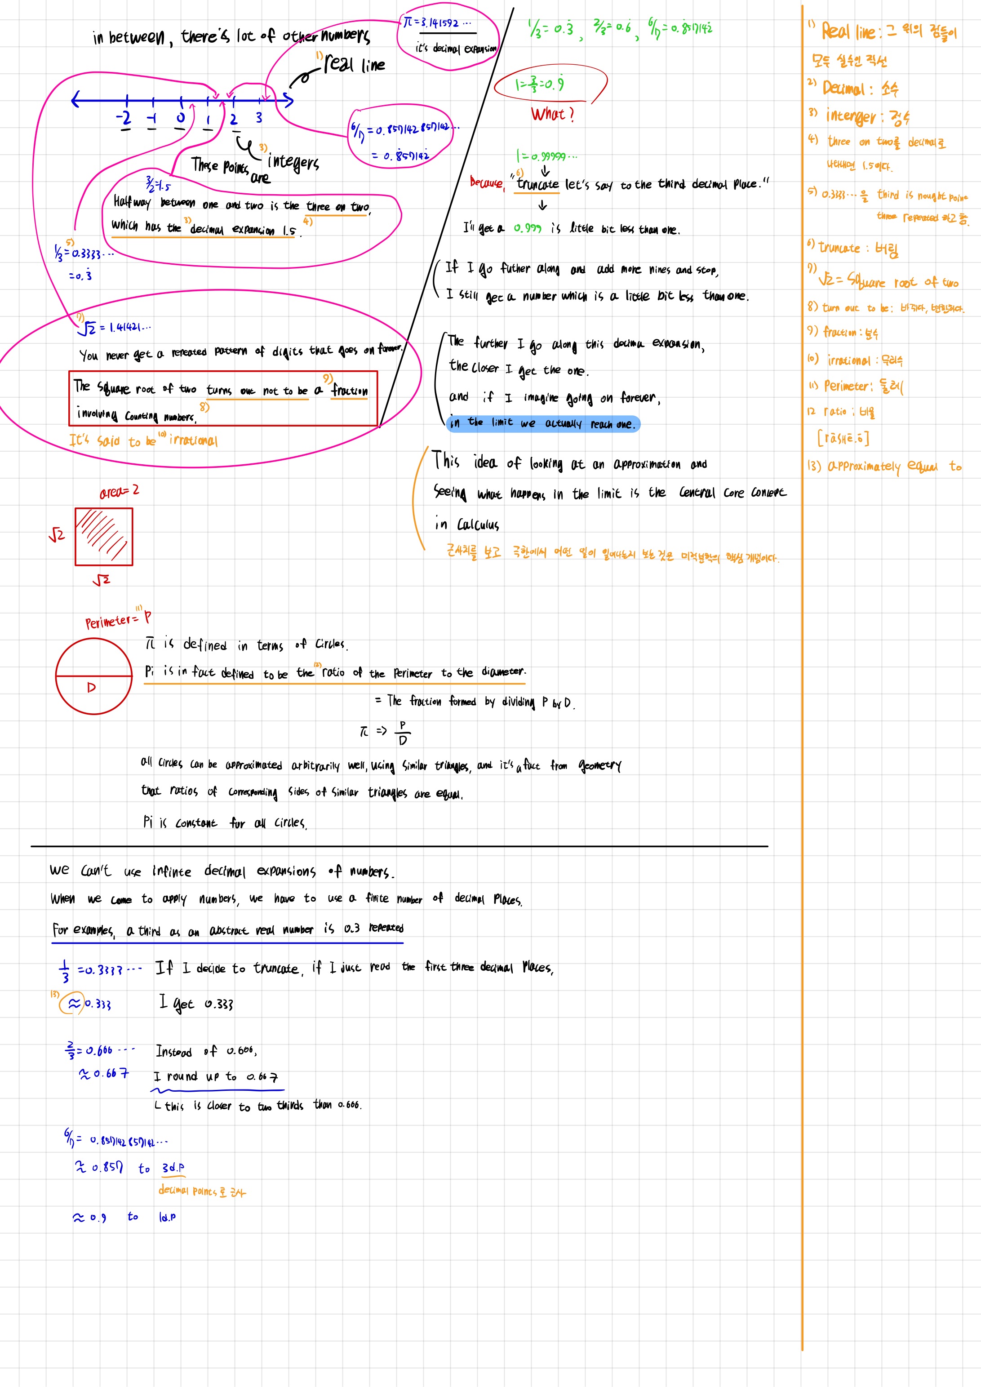The height and width of the screenshot is (1387, 981).
Task: Click the blue text "≈ 0.857 to 3d.p"
Action: tap(129, 1168)
